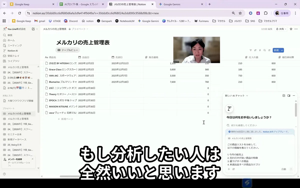The image size is (300, 188).
Task: Click the AI chat panel vertical scrollbar
Action: coord(296,110)
